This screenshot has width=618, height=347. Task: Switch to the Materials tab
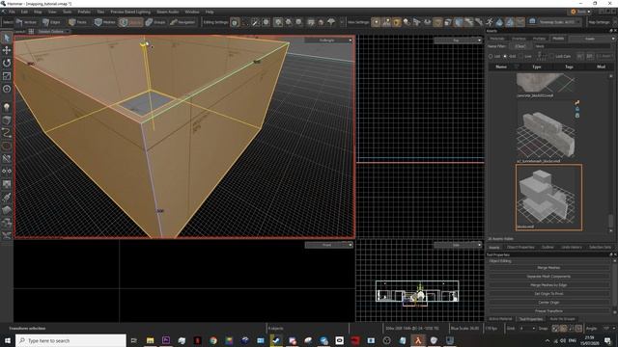pos(497,39)
